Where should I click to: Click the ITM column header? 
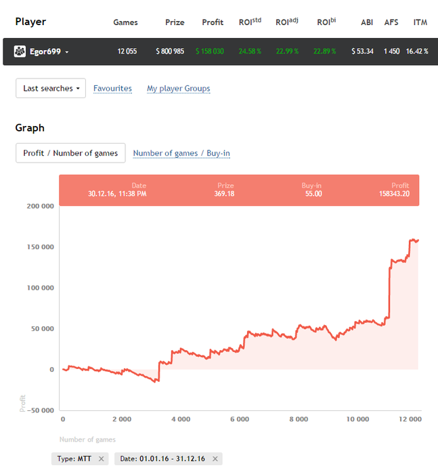coord(420,22)
